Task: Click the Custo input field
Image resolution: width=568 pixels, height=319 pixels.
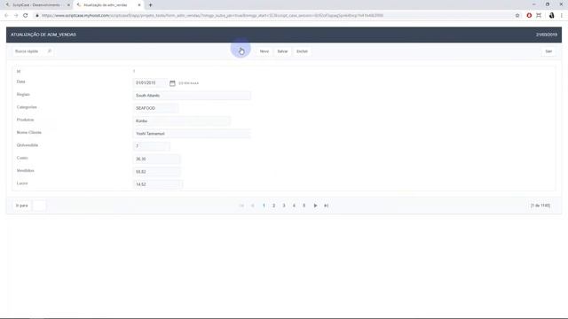Action: click(156, 159)
